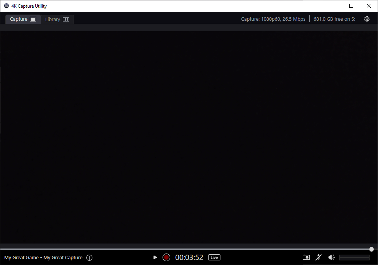Click the capture info icon

[x=89, y=257]
